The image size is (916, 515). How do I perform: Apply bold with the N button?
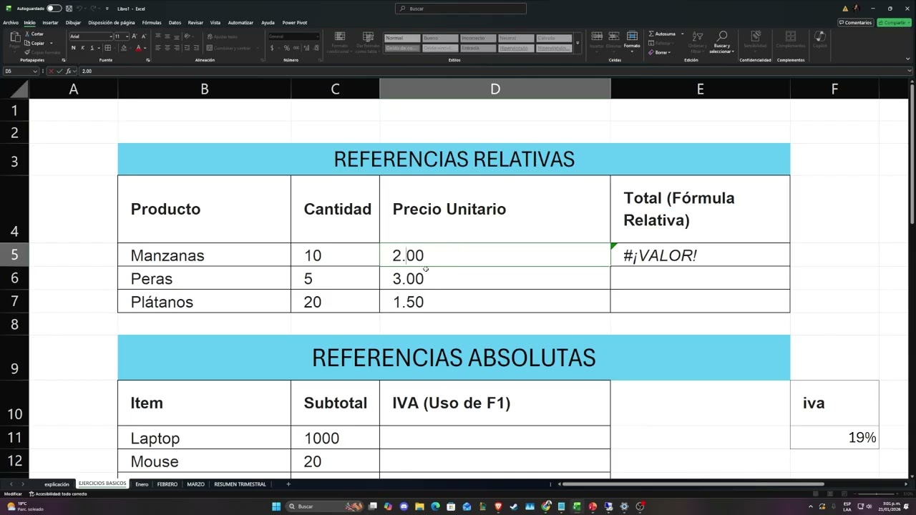[x=73, y=48]
